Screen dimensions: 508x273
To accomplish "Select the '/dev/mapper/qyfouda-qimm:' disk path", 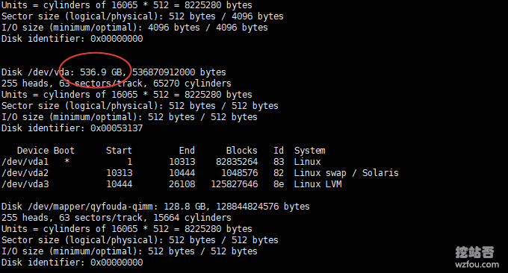I will (x=93, y=207).
